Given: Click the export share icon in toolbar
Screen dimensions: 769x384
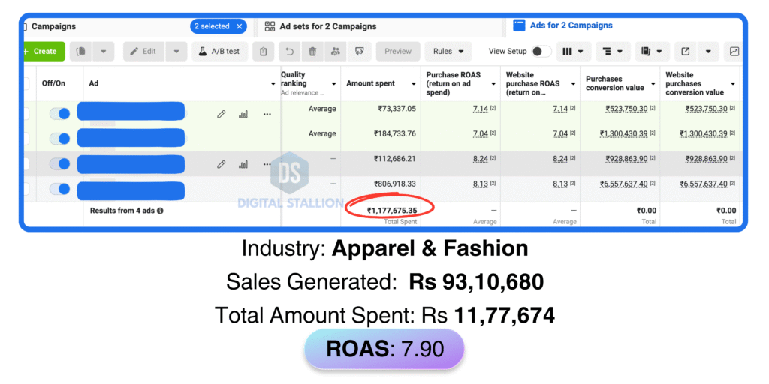Looking at the screenshot, I should click(x=685, y=52).
